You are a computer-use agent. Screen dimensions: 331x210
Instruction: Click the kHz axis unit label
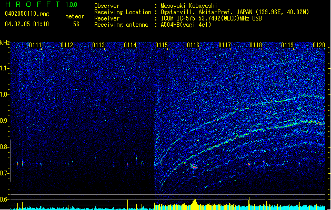point(5,43)
